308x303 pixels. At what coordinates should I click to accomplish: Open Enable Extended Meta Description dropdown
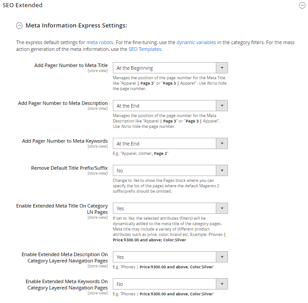coord(170,257)
